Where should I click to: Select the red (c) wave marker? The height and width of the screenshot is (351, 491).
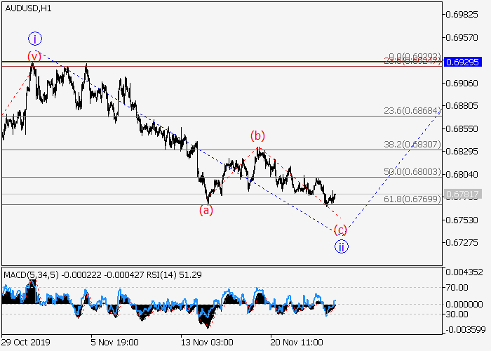point(339,230)
